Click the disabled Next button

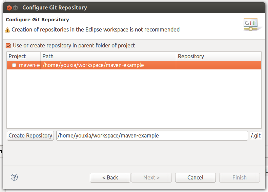pyautogui.click(x=151, y=177)
